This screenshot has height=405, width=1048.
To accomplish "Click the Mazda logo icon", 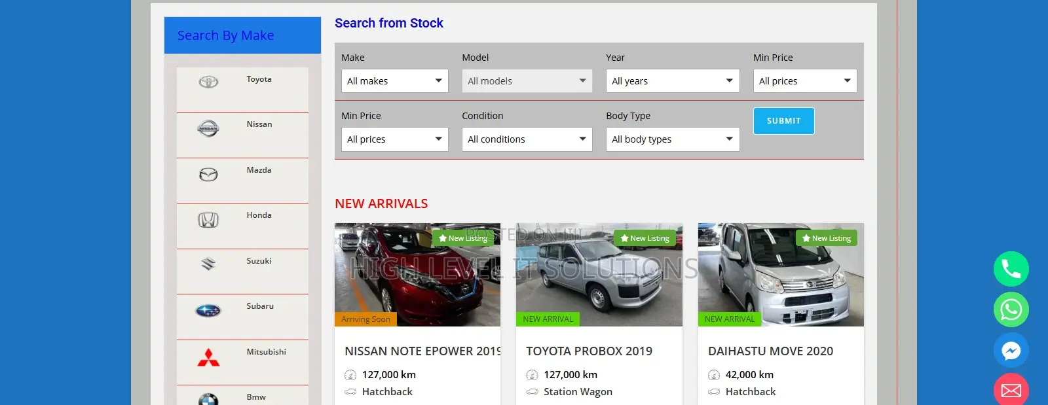I will coord(208,174).
